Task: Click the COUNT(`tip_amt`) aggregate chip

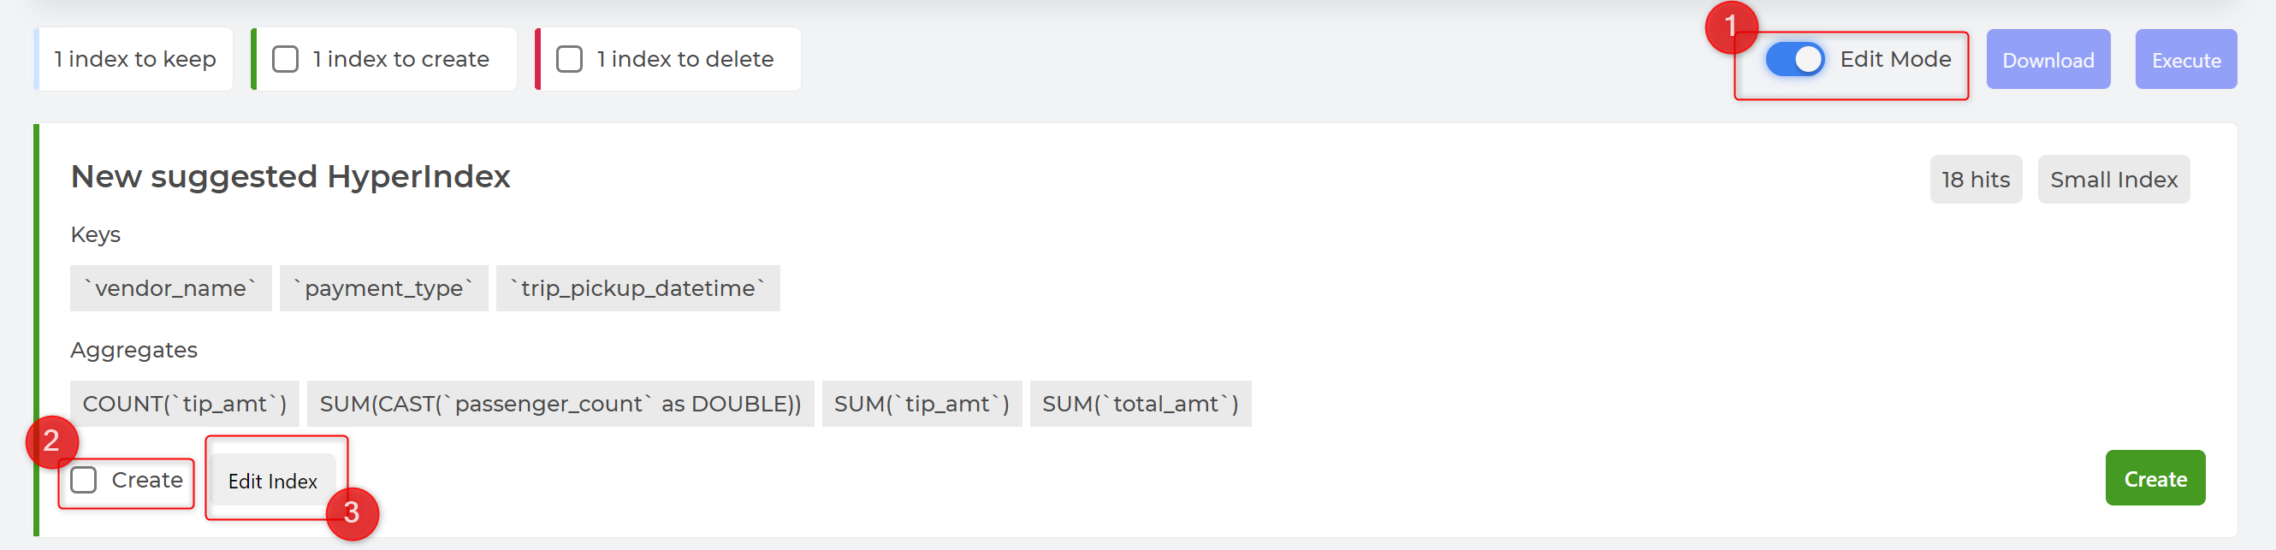Action: point(185,404)
